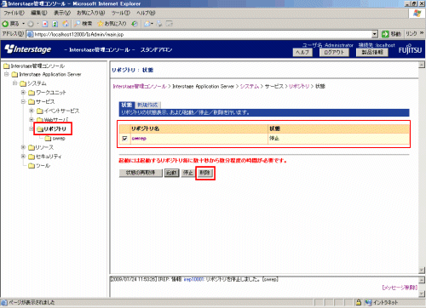The height and width of the screenshot is (308, 426).
Task: Open the address bar dropdown arrow
Action: point(375,34)
